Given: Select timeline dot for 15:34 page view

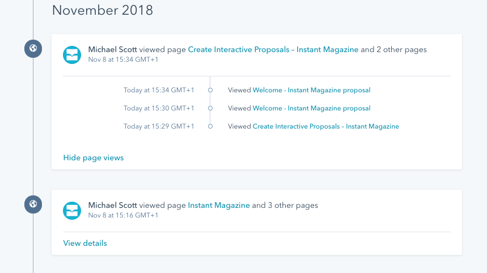Looking at the screenshot, I should 210,90.
